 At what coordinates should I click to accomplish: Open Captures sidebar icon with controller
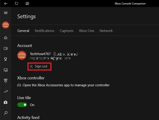coord(6,70)
